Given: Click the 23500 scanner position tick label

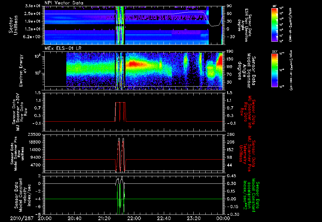Looking at the screenshot, I should point(35,134).
